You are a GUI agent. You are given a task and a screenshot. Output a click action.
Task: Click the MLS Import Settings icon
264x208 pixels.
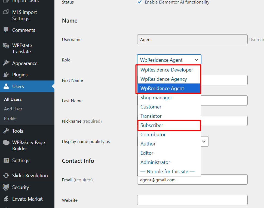point(6,12)
